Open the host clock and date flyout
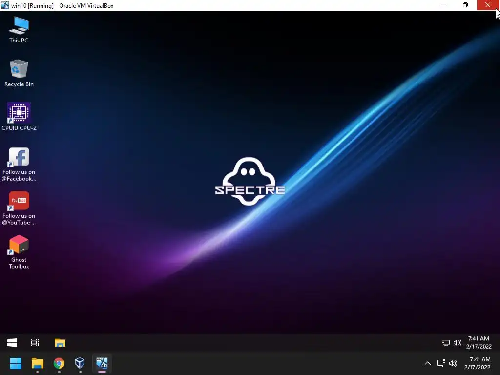This screenshot has height=375, width=500. pos(478,363)
